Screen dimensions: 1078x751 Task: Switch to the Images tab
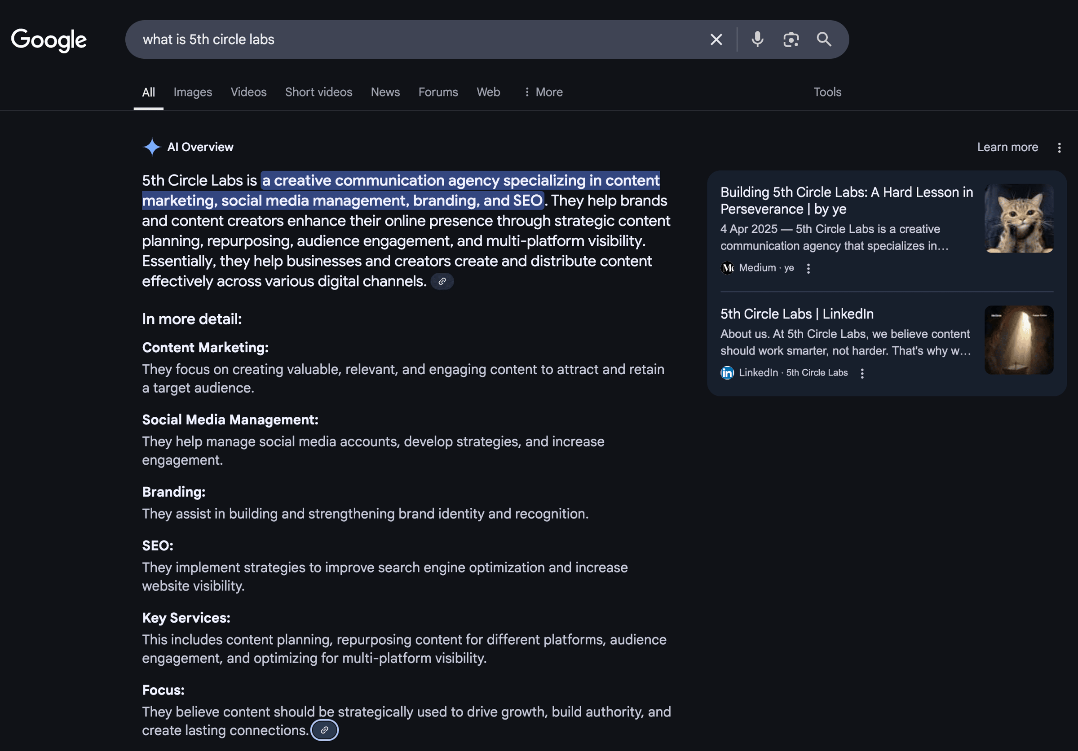[193, 92]
